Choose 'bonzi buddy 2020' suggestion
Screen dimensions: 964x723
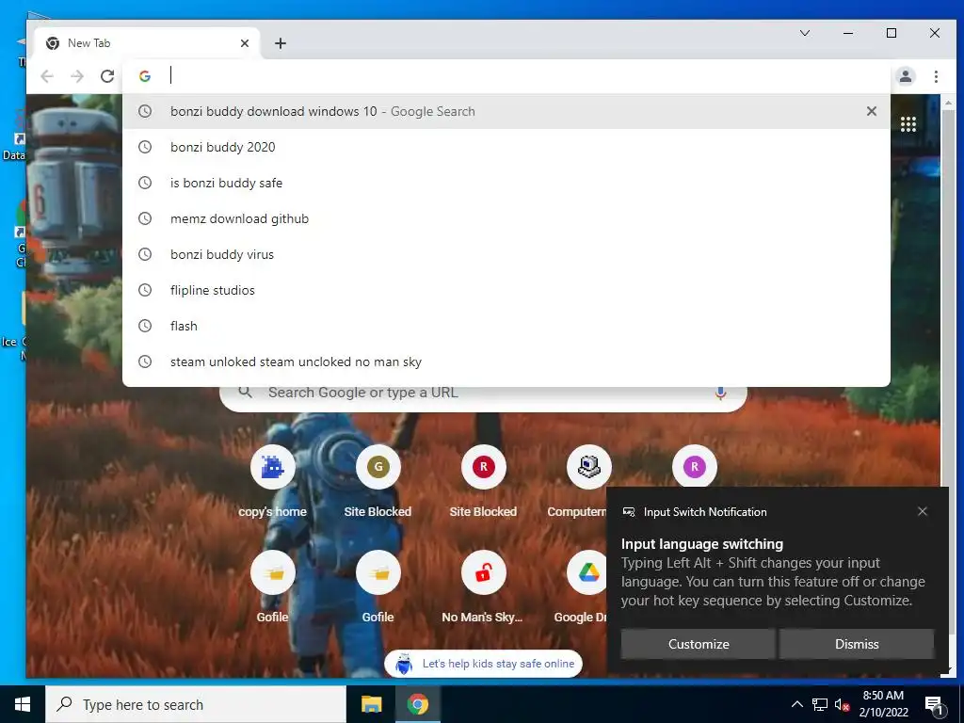(506, 147)
